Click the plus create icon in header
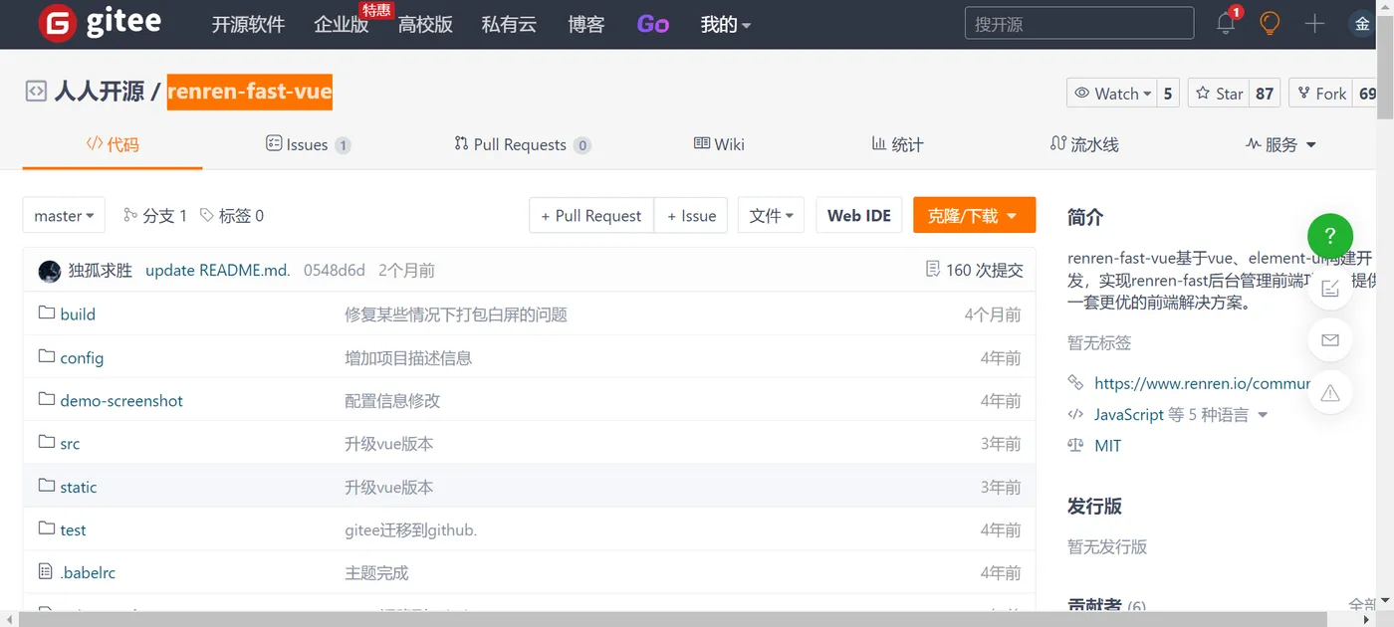The width and height of the screenshot is (1394, 627). pyautogui.click(x=1314, y=24)
